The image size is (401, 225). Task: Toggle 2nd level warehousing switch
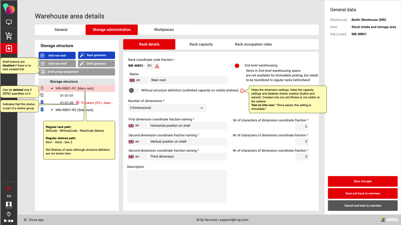click(x=235, y=66)
